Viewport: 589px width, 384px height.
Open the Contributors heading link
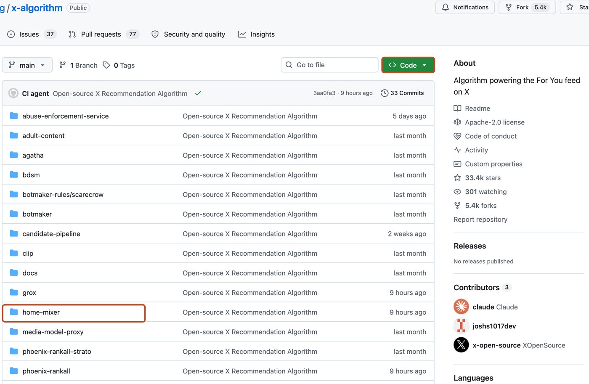[x=482, y=288]
